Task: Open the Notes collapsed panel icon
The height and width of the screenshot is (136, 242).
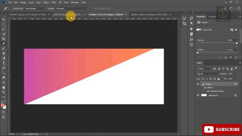Action: (x=192, y=34)
